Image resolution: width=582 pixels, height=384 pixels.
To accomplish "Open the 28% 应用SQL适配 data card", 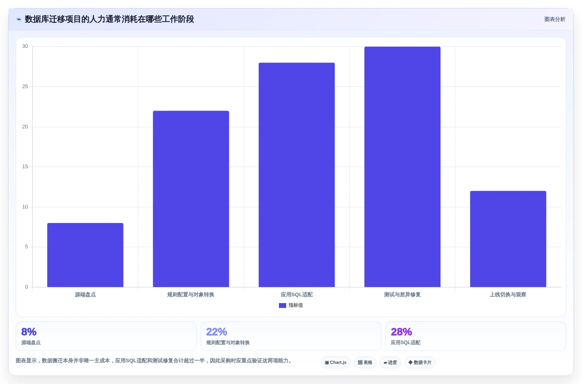I will pos(476,336).
